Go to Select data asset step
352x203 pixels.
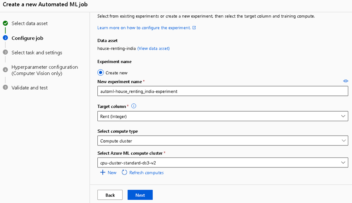coord(30,23)
